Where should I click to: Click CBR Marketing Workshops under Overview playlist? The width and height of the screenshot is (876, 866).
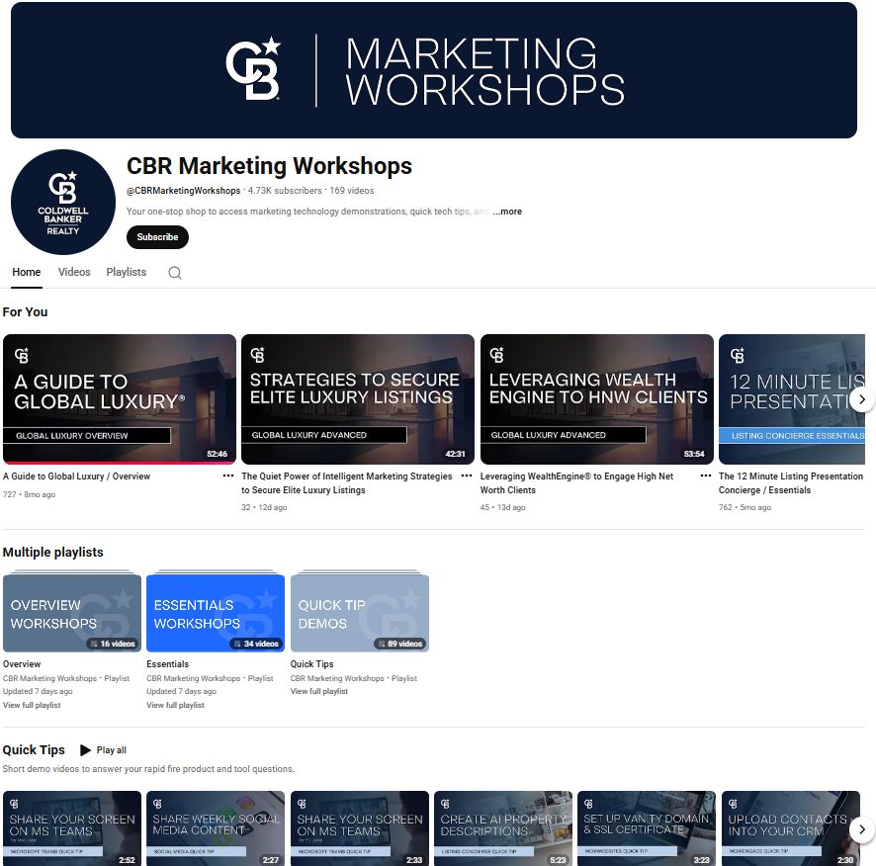pyautogui.click(x=49, y=678)
